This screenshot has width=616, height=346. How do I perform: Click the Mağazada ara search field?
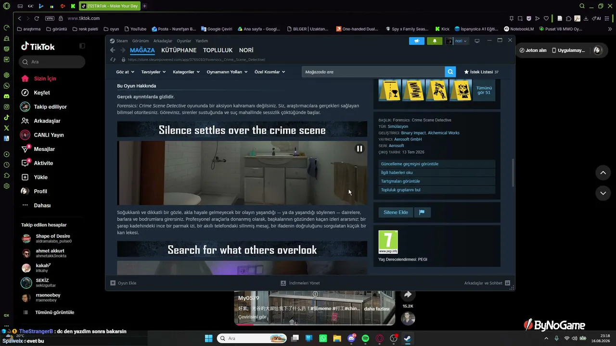[373, 72]
